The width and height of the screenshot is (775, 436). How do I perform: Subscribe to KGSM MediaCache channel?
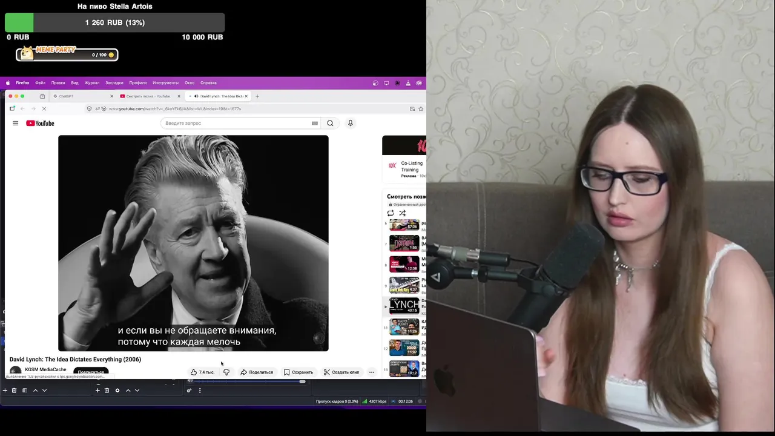(x=91, y=372)
